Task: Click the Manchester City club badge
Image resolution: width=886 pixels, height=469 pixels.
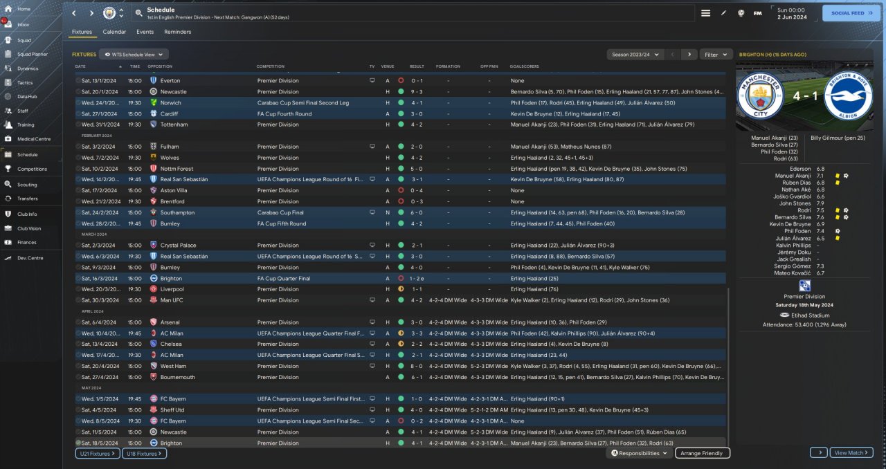Action: tap(109, 13)
